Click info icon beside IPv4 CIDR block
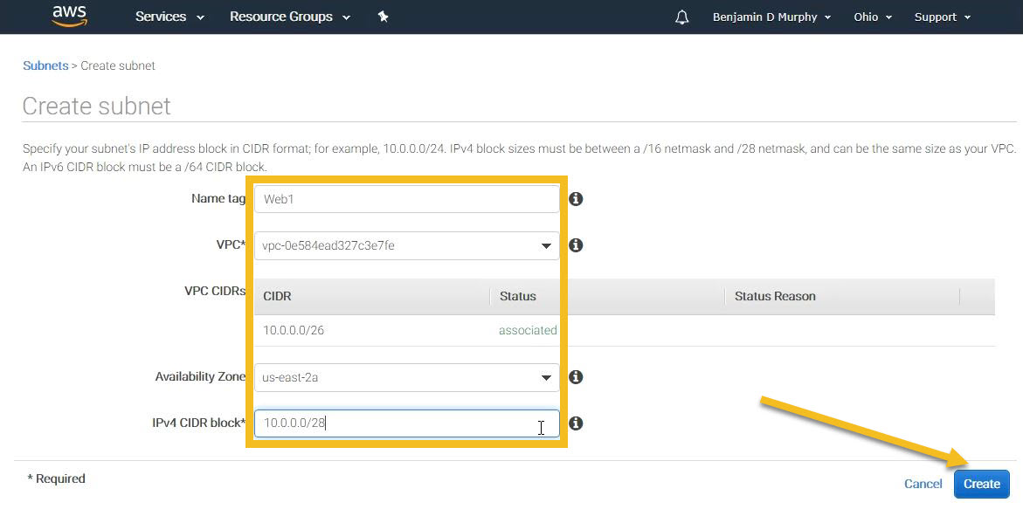 [x=576, y=423]
